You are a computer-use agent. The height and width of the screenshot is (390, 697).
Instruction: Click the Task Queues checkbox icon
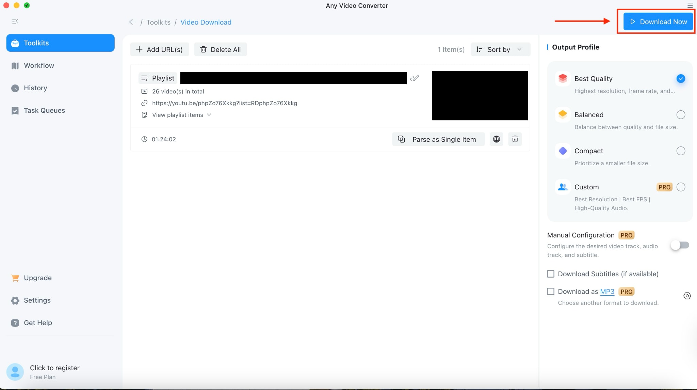[x=15, y=111]
